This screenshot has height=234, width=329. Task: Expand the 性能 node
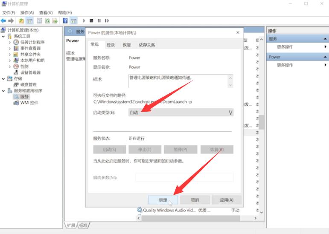(x=10, y=66)
